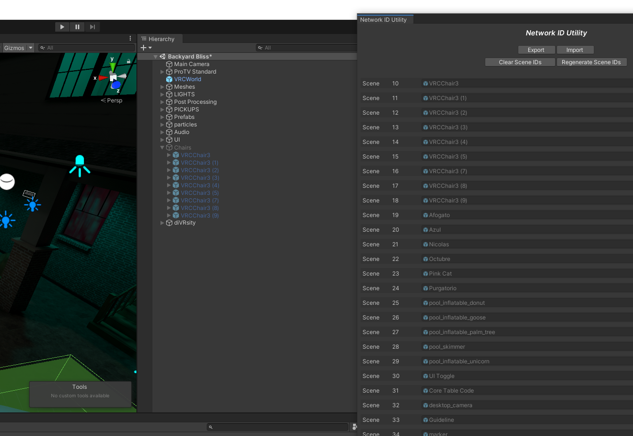Image resolution: width=633 pixels, height=436 pixels.
Task: Click the LIGHTS GameObject cube icon
Action: (169, 94)
